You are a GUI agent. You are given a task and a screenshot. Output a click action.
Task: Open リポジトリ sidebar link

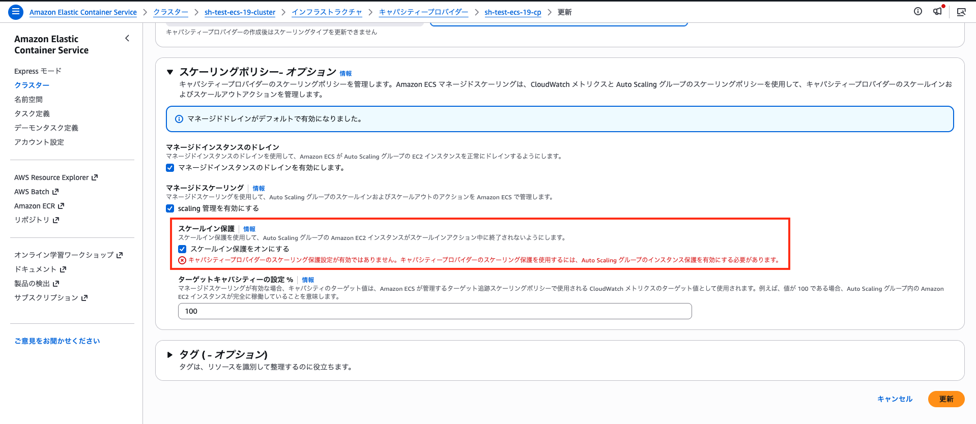click(32, 220)
